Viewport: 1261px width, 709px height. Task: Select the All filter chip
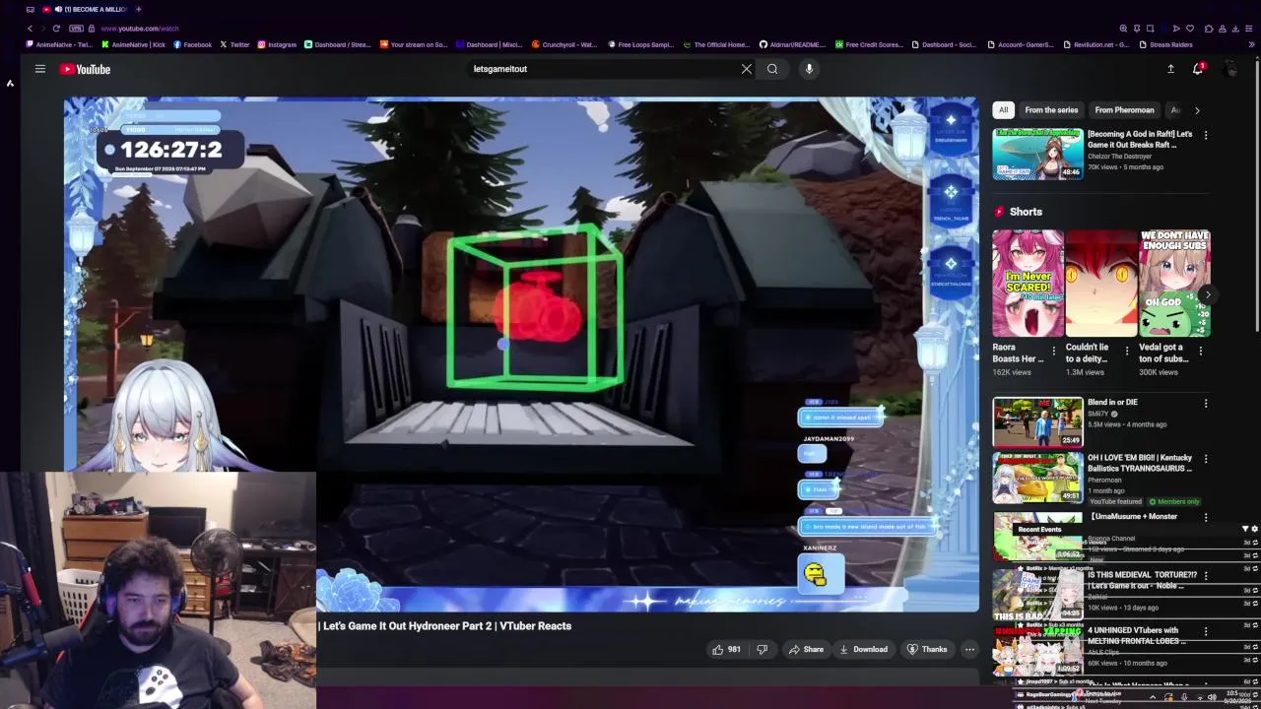click(x=1003, y=110)
